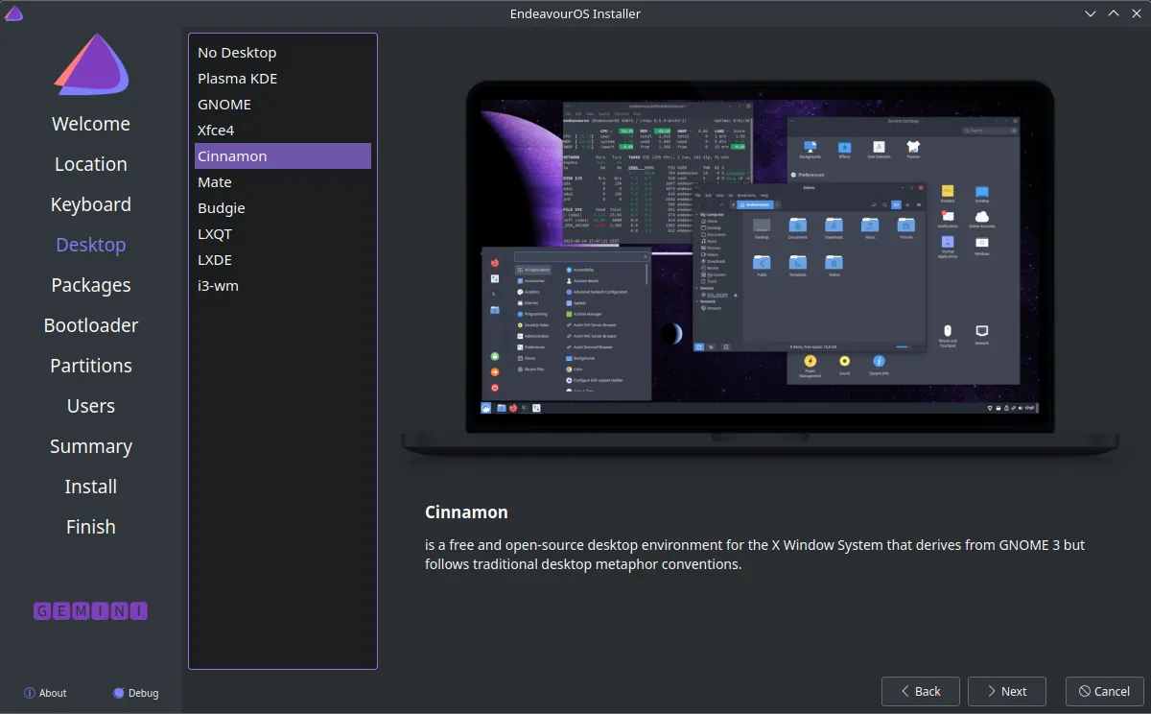Click the Back button
This screenshot has height=714, width=1151.
pyautogui.click(x=921, y=691)
